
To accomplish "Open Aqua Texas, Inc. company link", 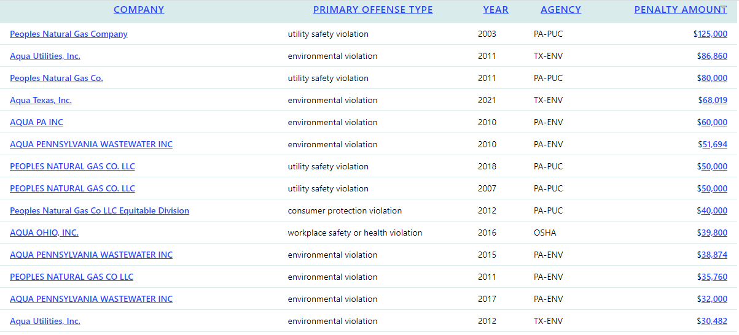I will 41,100.
